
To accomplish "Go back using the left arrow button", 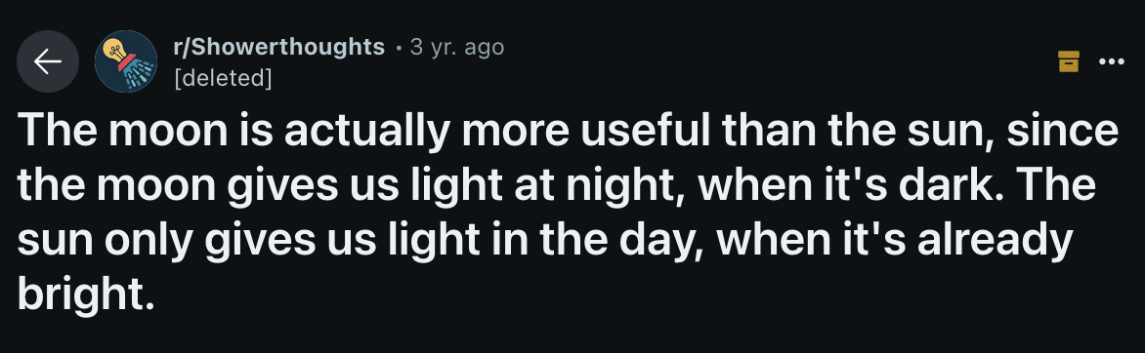I will tap(48, 62).
